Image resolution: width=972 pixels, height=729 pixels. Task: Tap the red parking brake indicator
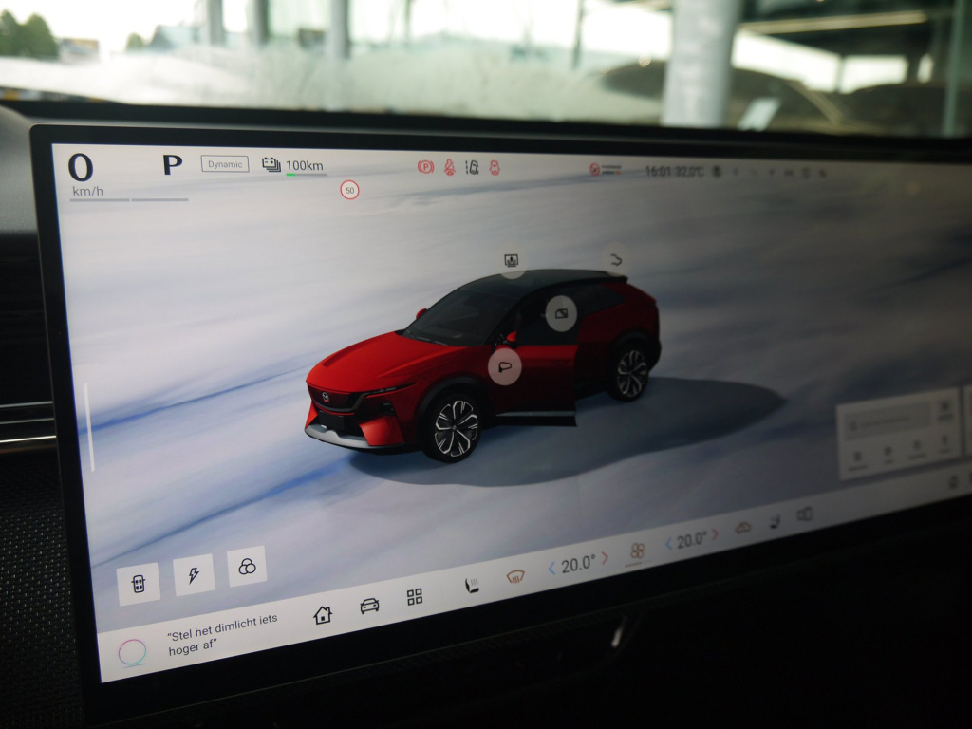click(425, 167)
